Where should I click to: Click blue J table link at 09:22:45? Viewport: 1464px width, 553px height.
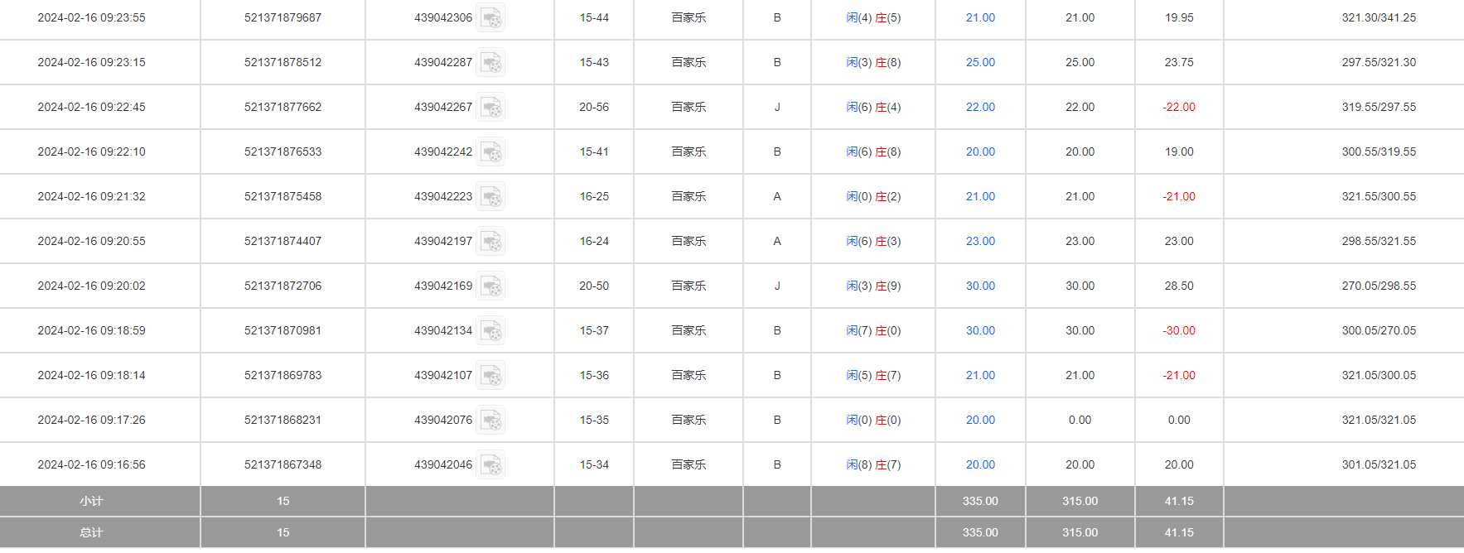(776, 107)
